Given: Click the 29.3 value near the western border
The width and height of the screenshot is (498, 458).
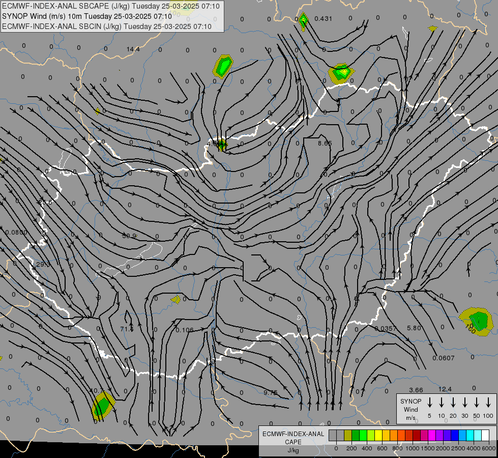Looking at the screenshot, I should click(x=43, y=265).
